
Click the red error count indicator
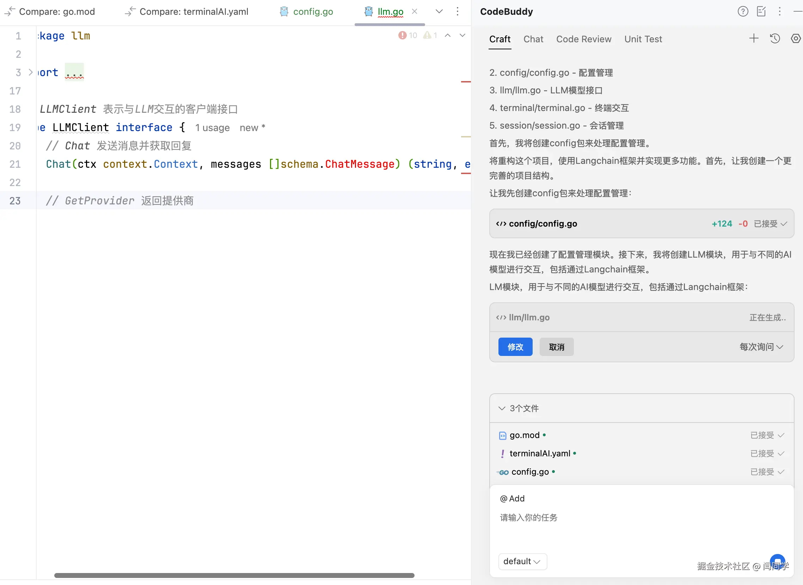pos(407,35)
